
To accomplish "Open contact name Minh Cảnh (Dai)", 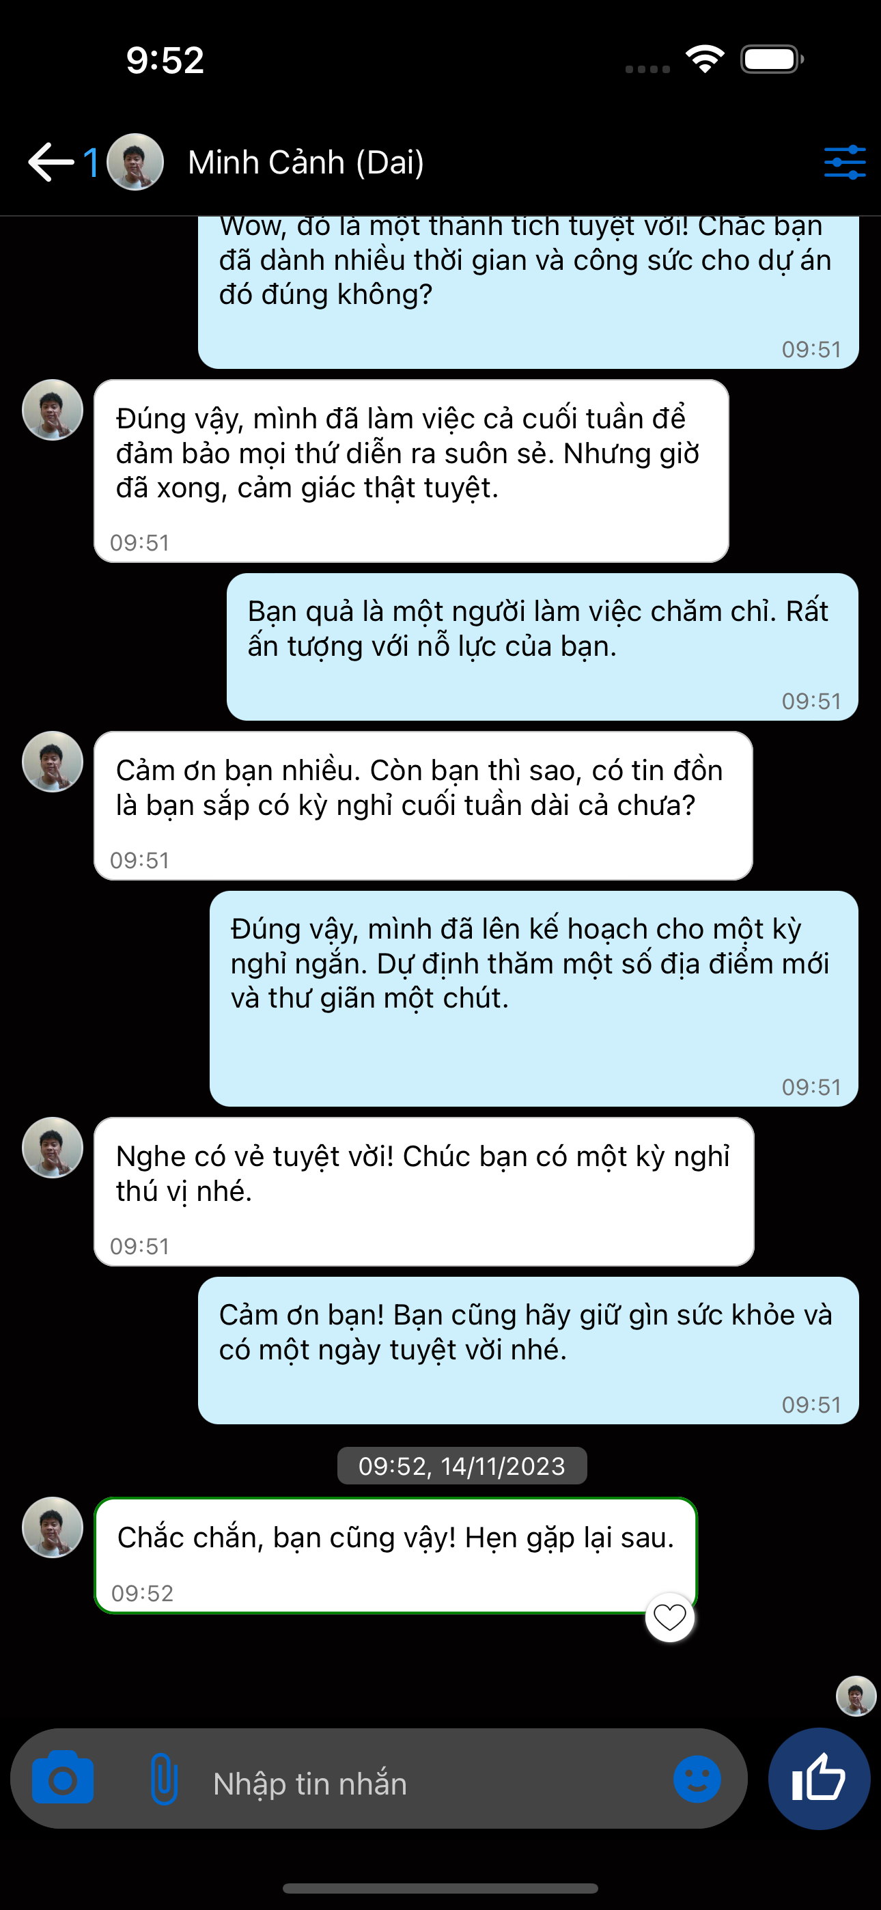I will coord(305,163).
